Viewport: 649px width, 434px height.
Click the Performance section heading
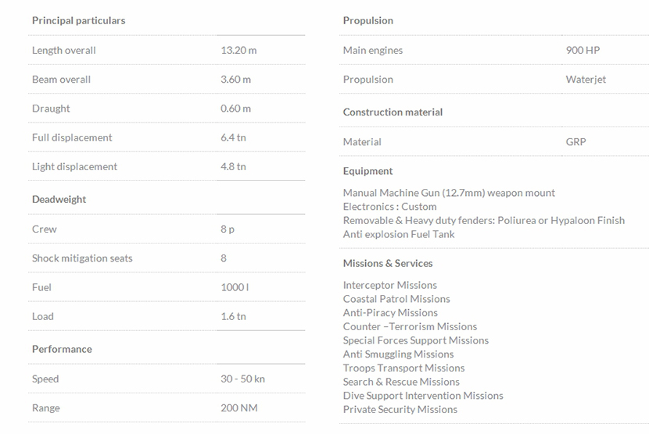click(62, 349)
